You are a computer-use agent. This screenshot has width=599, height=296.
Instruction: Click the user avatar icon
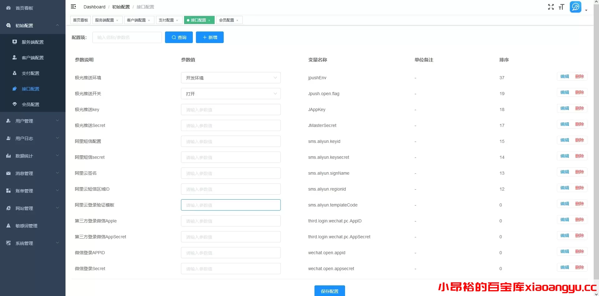pos(575,7)
